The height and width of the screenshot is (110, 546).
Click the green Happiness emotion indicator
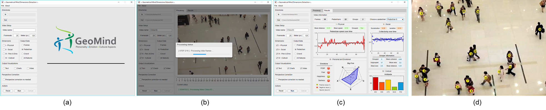tap(329, 76)
